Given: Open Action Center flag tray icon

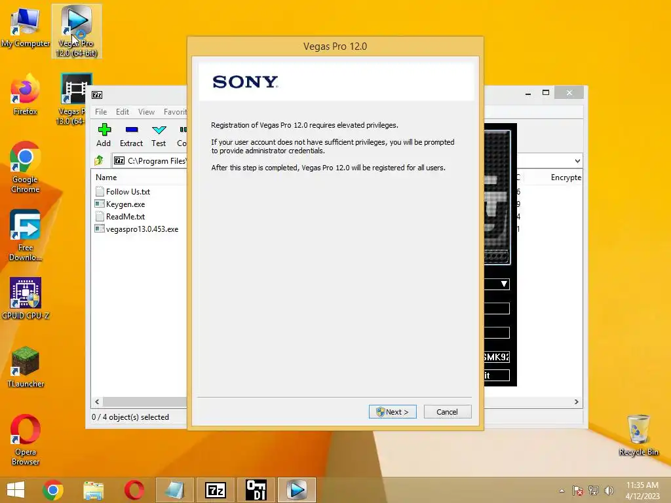Looking at the screenshot, I should point(578,491).
